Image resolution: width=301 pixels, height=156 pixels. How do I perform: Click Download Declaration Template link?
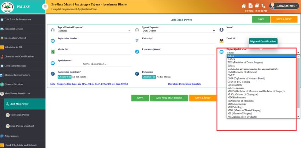point(184,84)
